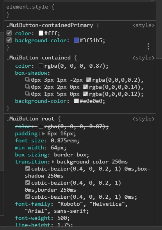162x230 pixels.
Task: Click the font-weight property name
Action: point(33,218)
